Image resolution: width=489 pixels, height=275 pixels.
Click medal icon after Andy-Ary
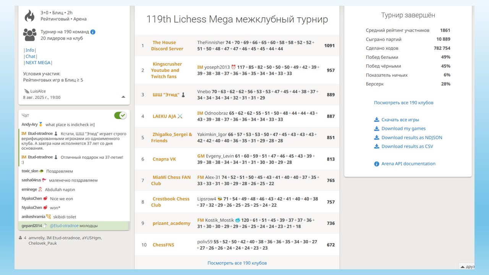(x=40, y=125)
